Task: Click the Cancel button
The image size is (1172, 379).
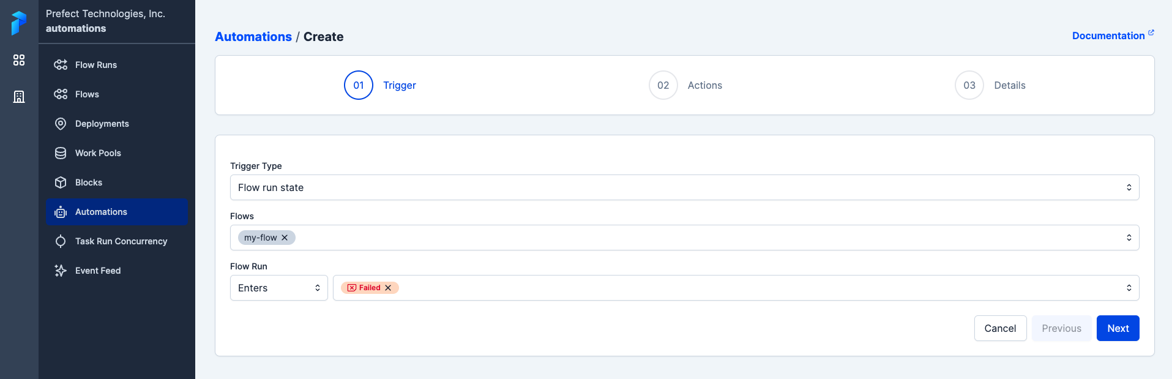Action: (x=1000, y=328)
